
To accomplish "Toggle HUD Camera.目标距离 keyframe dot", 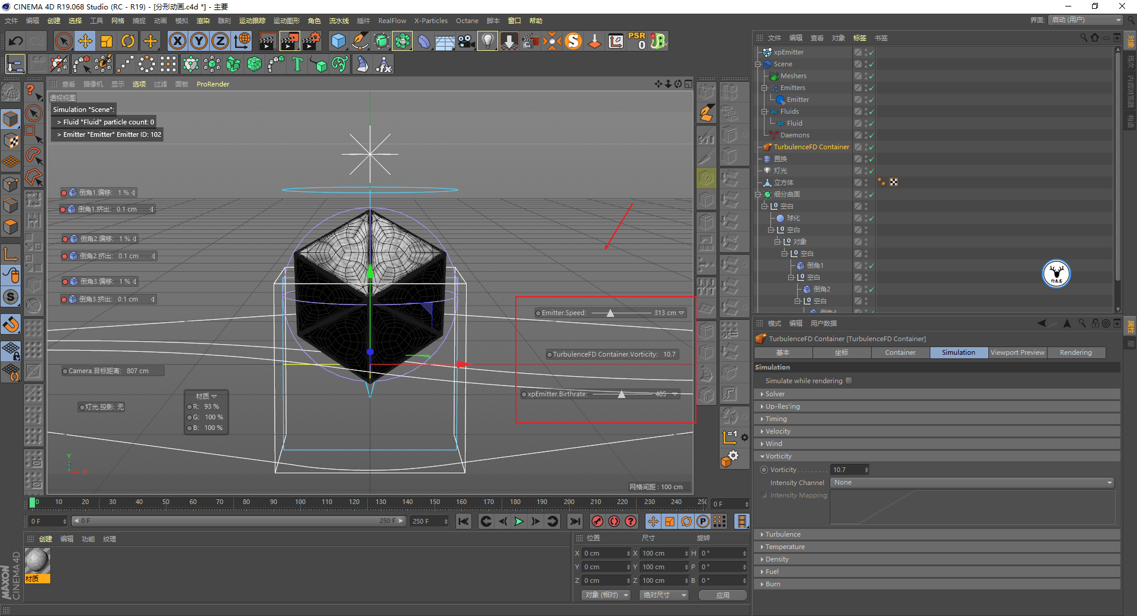I will point(65,371).
